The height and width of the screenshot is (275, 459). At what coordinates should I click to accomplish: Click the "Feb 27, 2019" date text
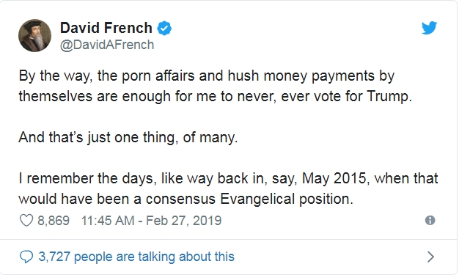(x=184, y=221)
